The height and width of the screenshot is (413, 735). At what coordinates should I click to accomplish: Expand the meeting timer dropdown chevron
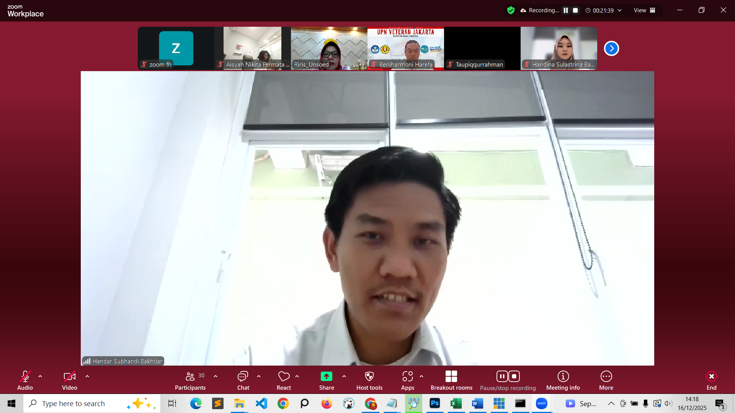[x=620, y=10]
